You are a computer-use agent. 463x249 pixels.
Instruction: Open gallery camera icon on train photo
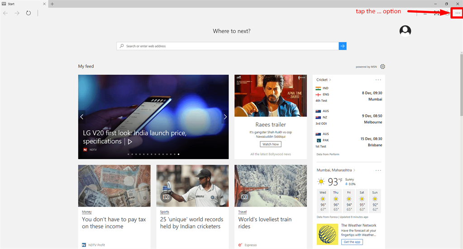[x=244, y=197]
